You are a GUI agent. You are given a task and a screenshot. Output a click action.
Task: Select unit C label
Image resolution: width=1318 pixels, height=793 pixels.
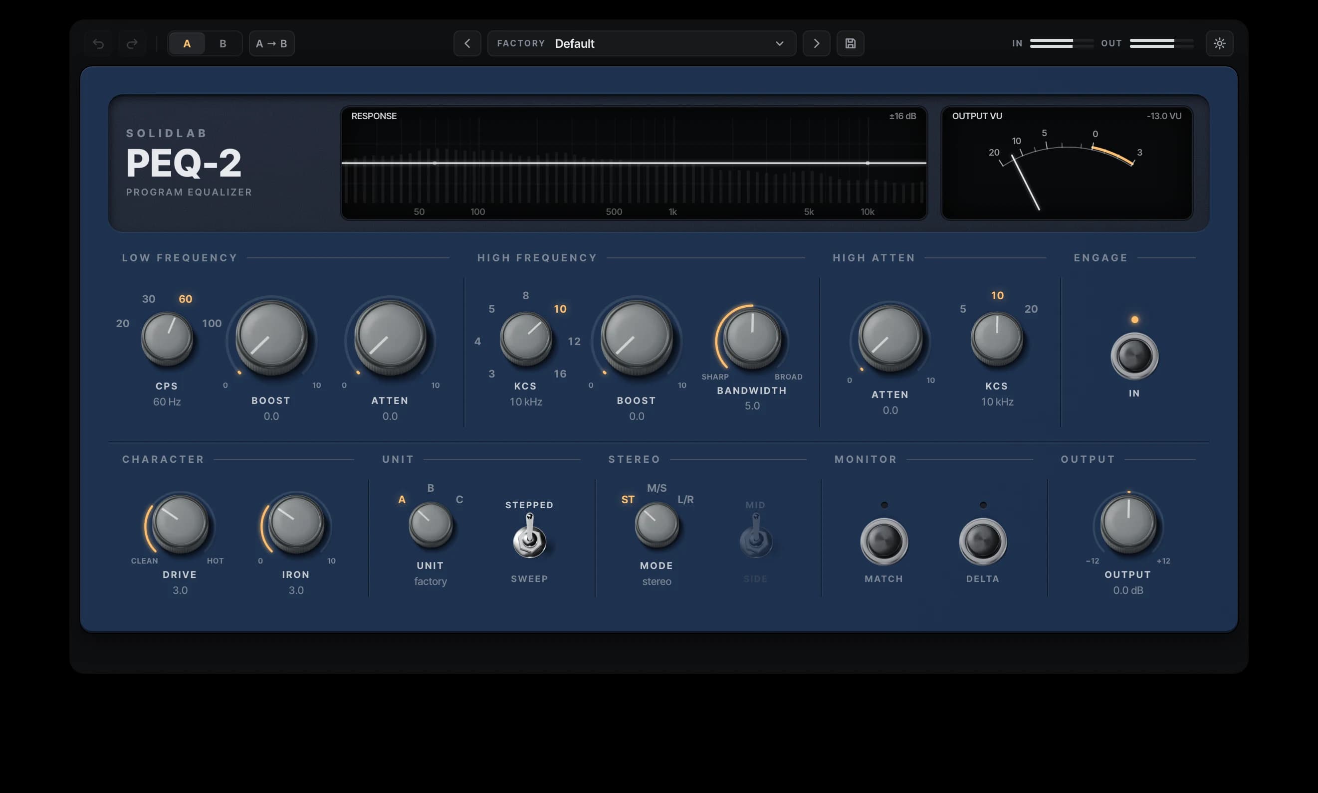tap(459, 500)
